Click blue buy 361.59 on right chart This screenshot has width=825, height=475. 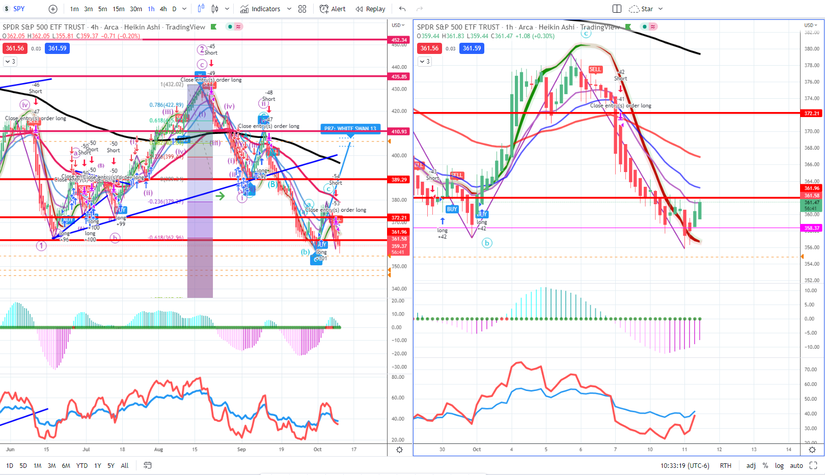[x=472, y=48]
